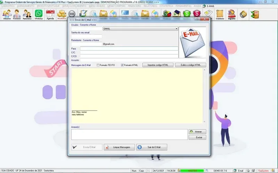
Task: Open the Clientes toolbar icon
Action: (7, 15)
